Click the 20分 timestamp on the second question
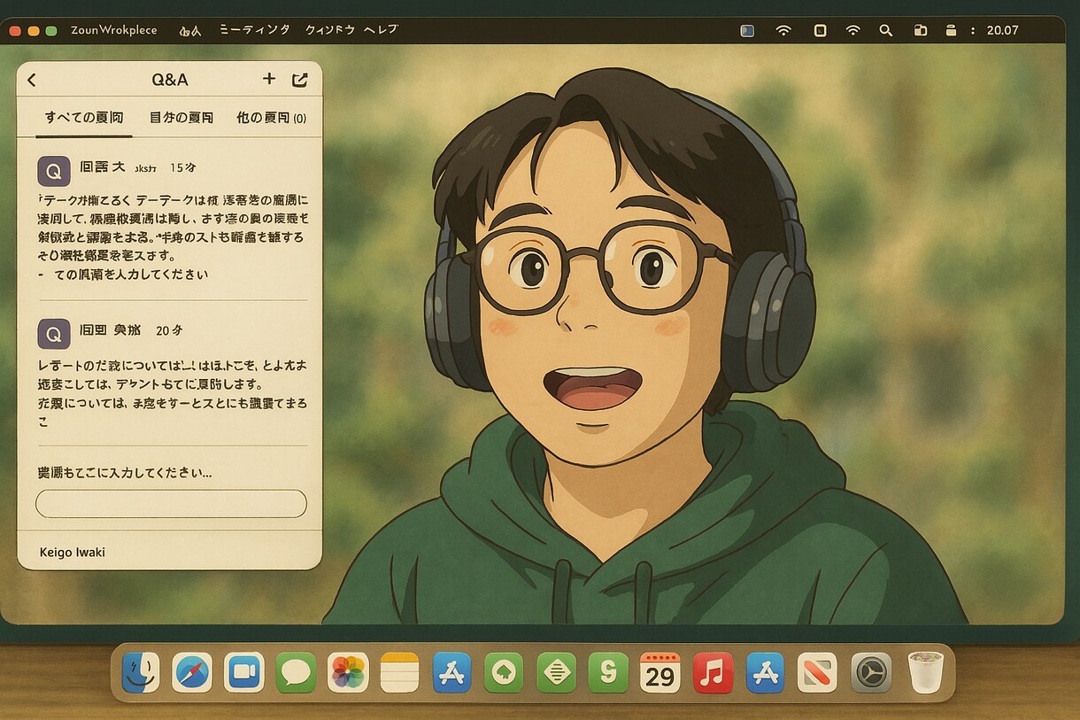Screen dimensions: 1080x720 tap(169, 330)
